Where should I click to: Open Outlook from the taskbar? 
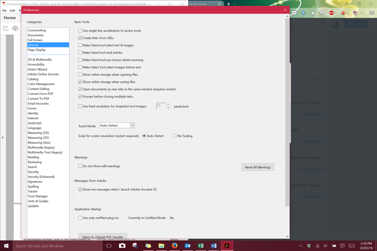point(187,246)
